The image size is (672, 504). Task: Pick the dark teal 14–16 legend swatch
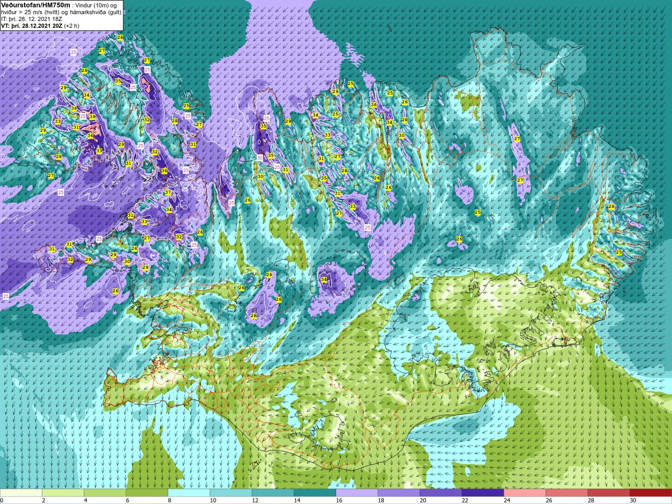[315, 493]
